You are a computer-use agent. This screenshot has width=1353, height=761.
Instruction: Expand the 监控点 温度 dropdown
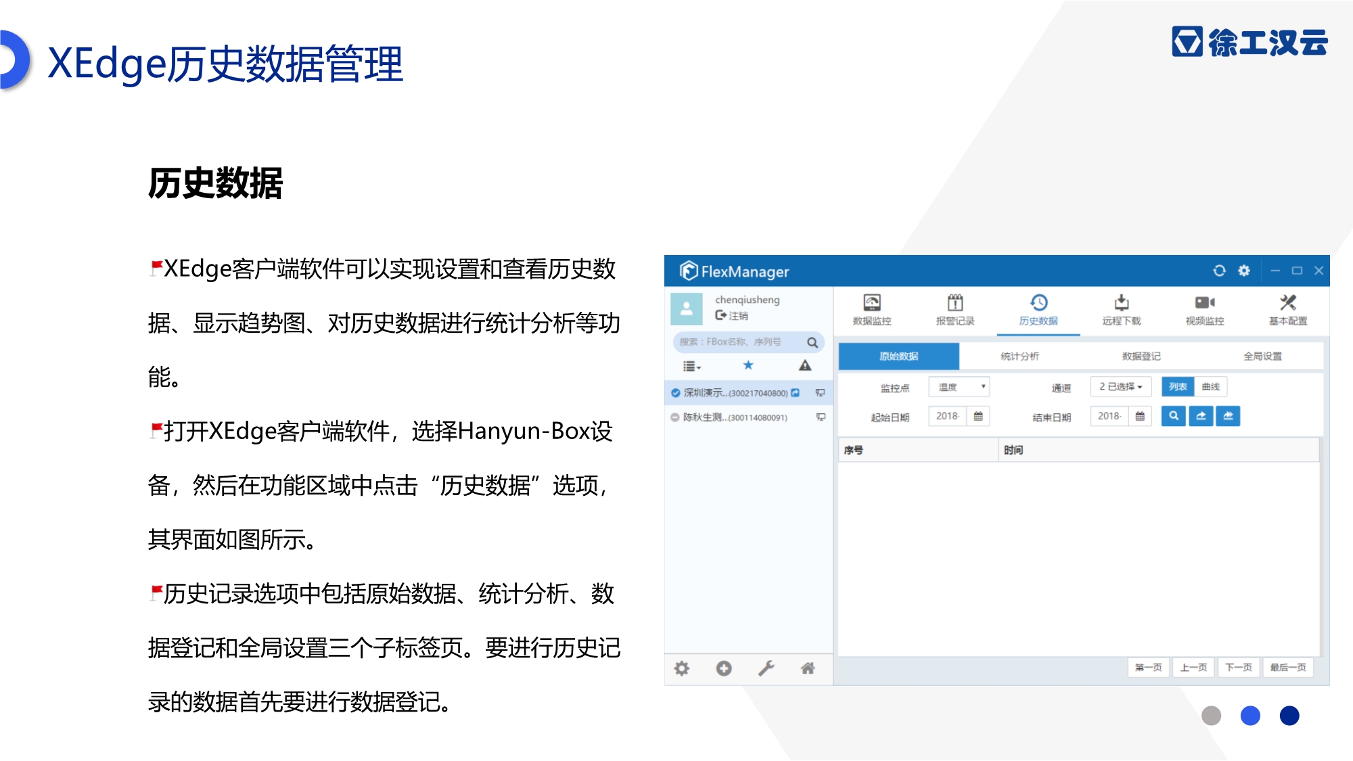coord(959,387)
